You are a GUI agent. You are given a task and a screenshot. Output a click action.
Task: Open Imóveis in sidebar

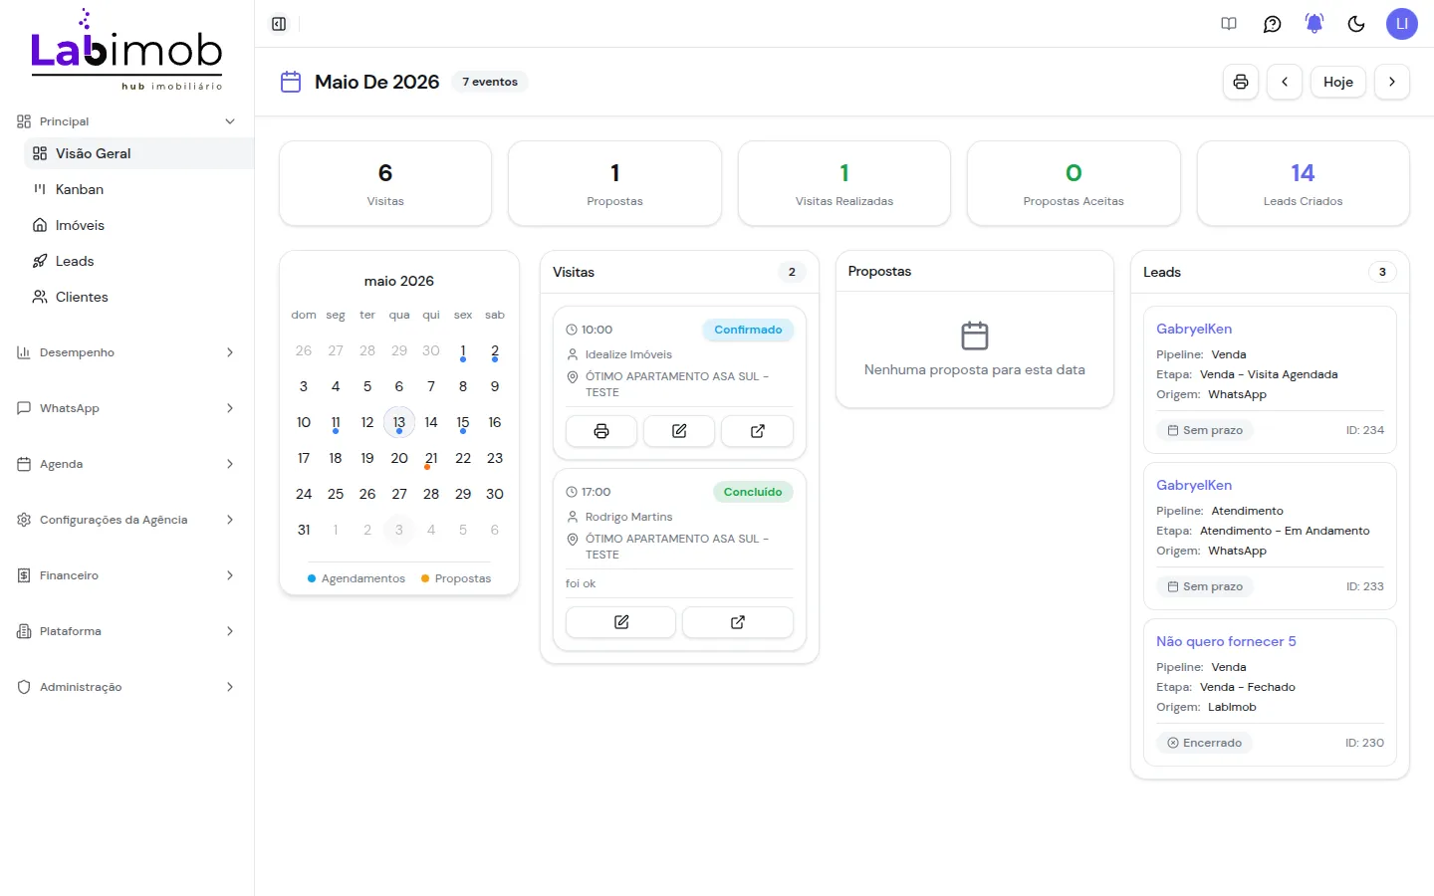tap(138, 225)
